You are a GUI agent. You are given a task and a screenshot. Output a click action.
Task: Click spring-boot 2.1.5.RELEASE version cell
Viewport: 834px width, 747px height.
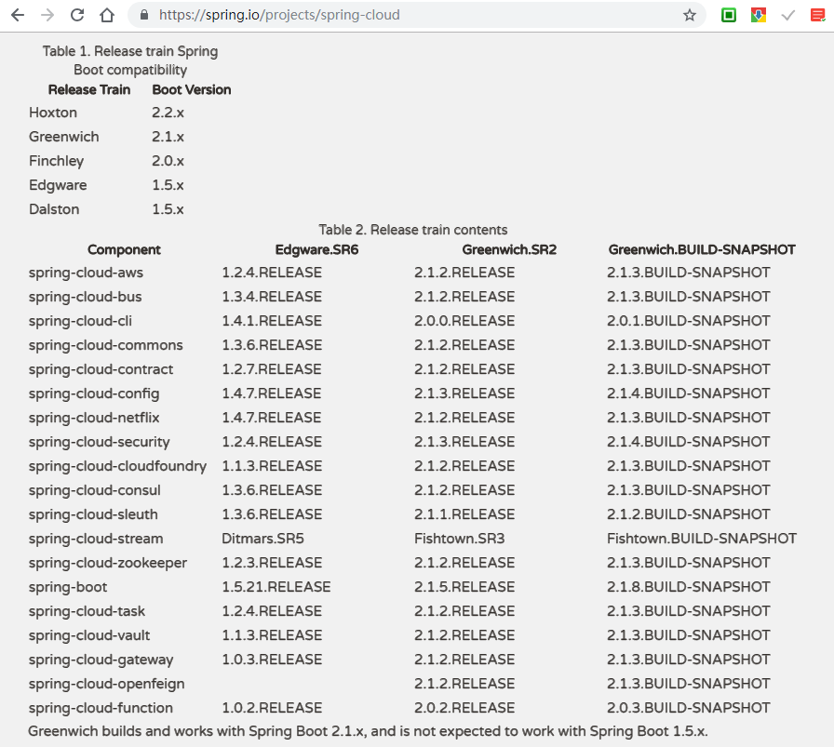pos(464,587)
